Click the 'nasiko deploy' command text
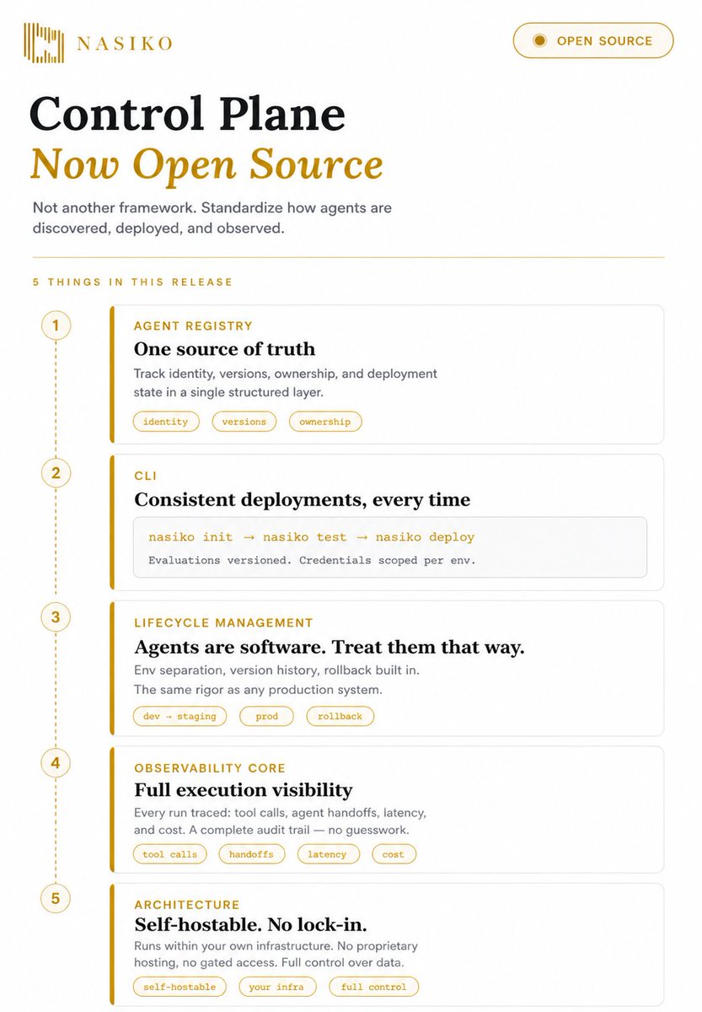702x1012 pixels. tap(425, 537)
